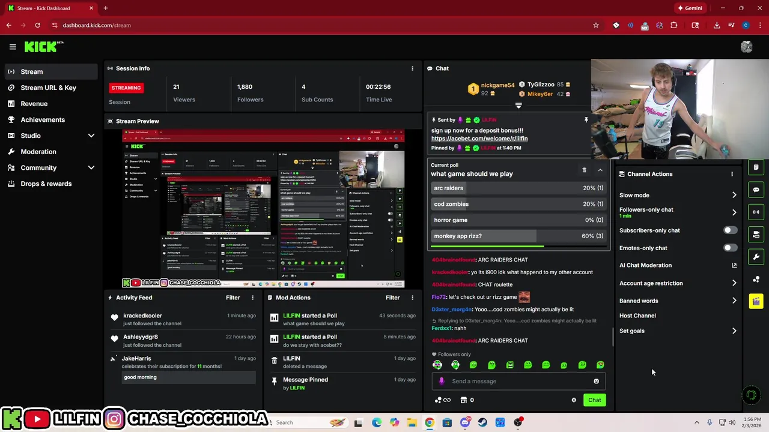The width and height of the screenshot is (769, 432).
Task: Open the Mod Actions three-dot menu
Action: point(412,298)
